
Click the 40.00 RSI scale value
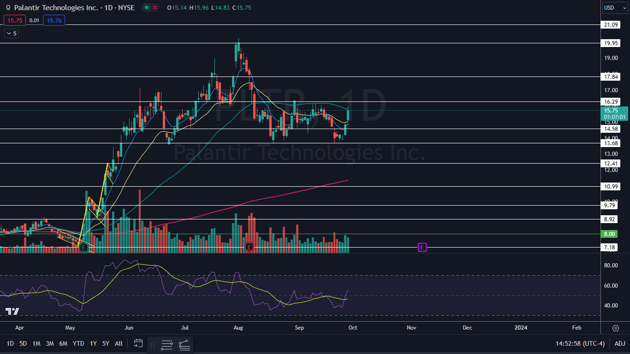(611, 306)
